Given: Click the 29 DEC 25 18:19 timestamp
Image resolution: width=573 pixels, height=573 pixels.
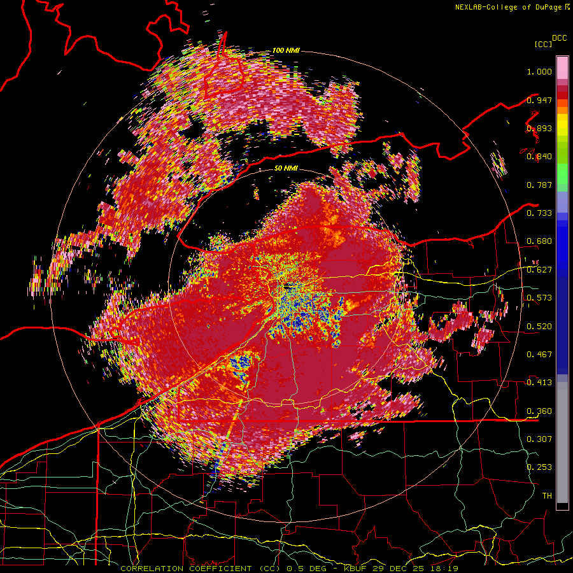Looking at the screenshot, I should [416, 569].
